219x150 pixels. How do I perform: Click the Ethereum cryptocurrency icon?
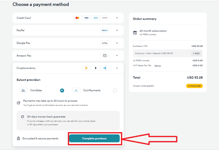(x=96, y=68)
